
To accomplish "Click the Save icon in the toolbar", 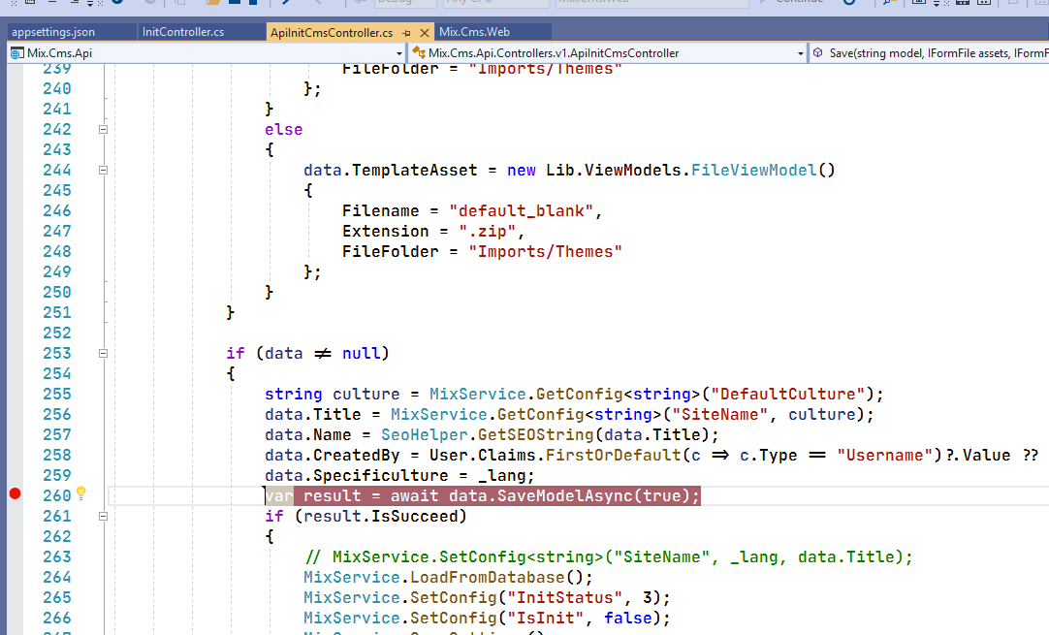I will (x=233, y=3).
